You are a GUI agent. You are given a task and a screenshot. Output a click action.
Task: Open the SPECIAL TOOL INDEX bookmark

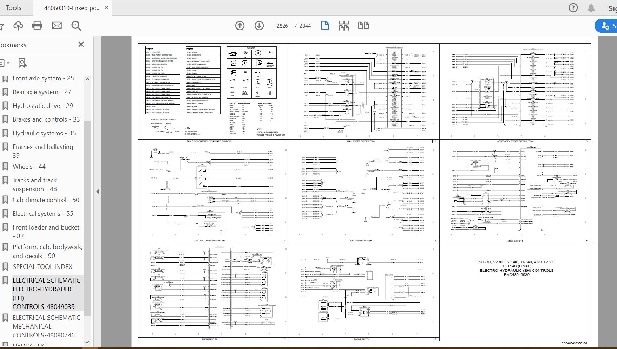[x=42, y=267]
